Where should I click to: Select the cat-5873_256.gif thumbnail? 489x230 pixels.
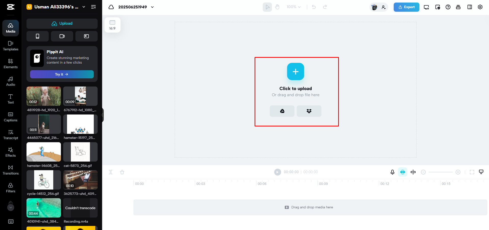click(x=80, y=152)
